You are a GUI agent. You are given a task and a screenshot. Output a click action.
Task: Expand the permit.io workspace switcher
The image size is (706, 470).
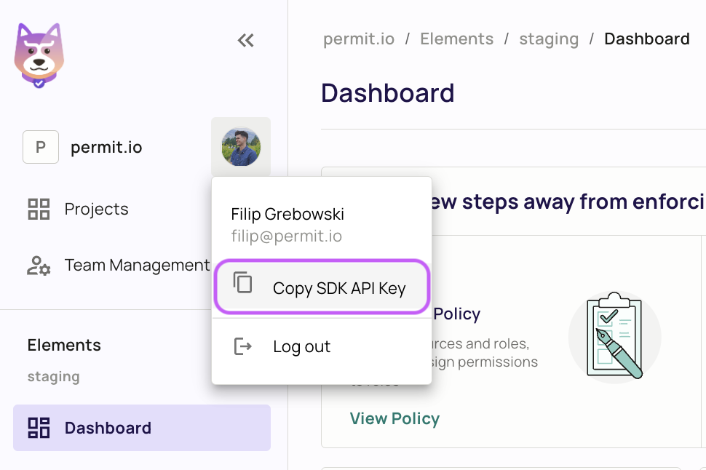pyautogui.click(x=106, y=147)
